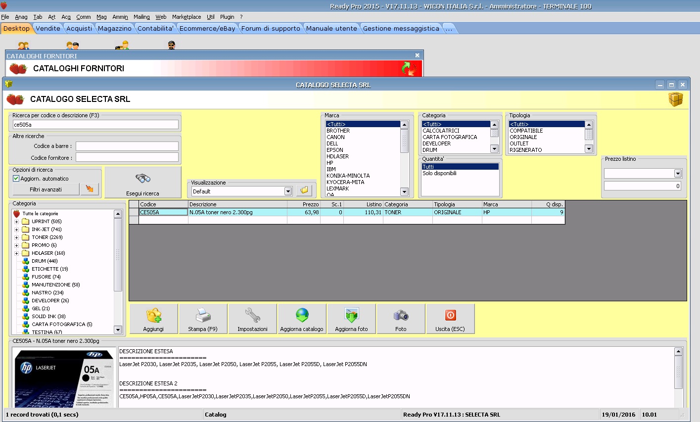Image resolution: width=700 pixels, height=422 pixels.
Task: Print with the Stampa (F9) button
Action: (x=203, y=319)
